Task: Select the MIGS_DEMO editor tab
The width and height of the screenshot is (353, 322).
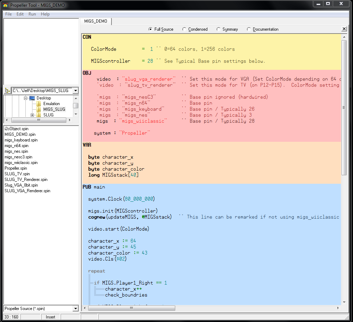Action: [96, 21]
